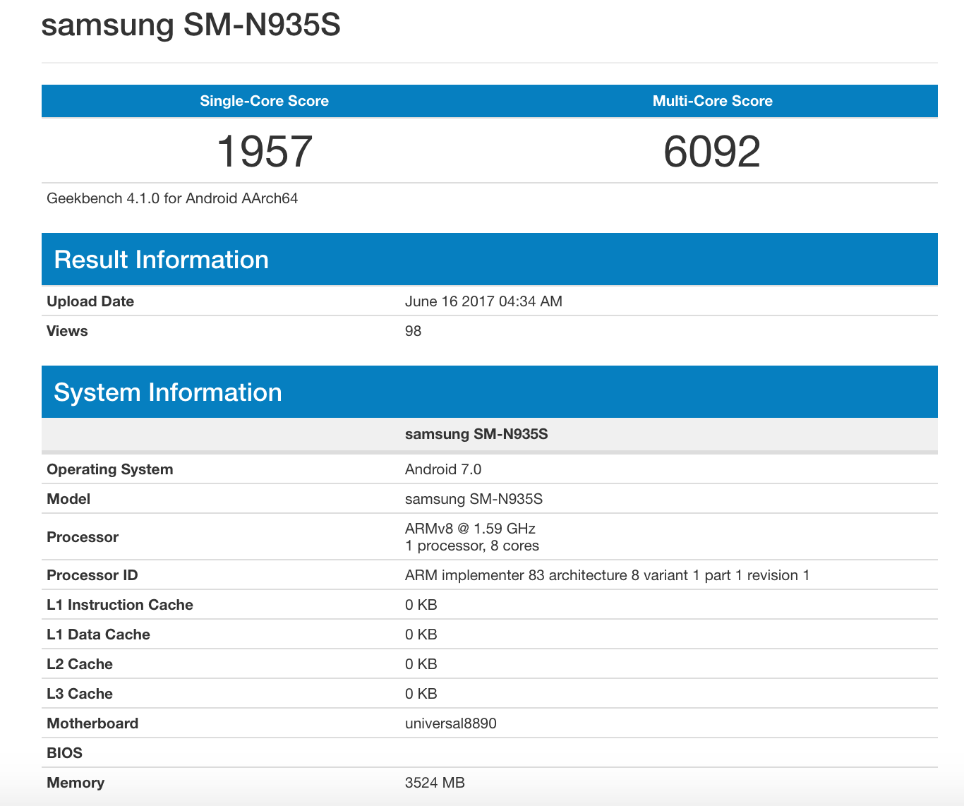This screenshot has height=806, width=964.
Task: Click the Multi-Core Score column header
Action: (712, 101)
